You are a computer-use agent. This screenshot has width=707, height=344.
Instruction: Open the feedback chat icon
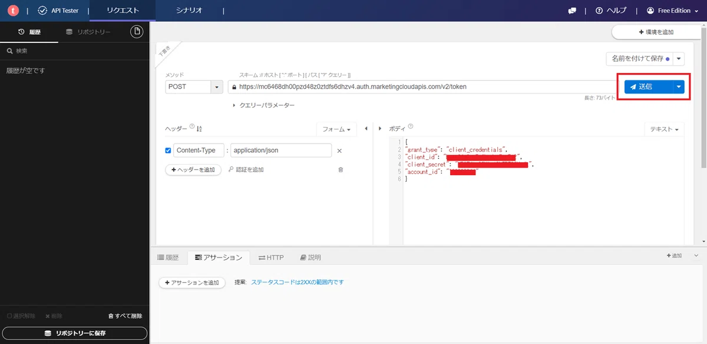click(571, 11)
